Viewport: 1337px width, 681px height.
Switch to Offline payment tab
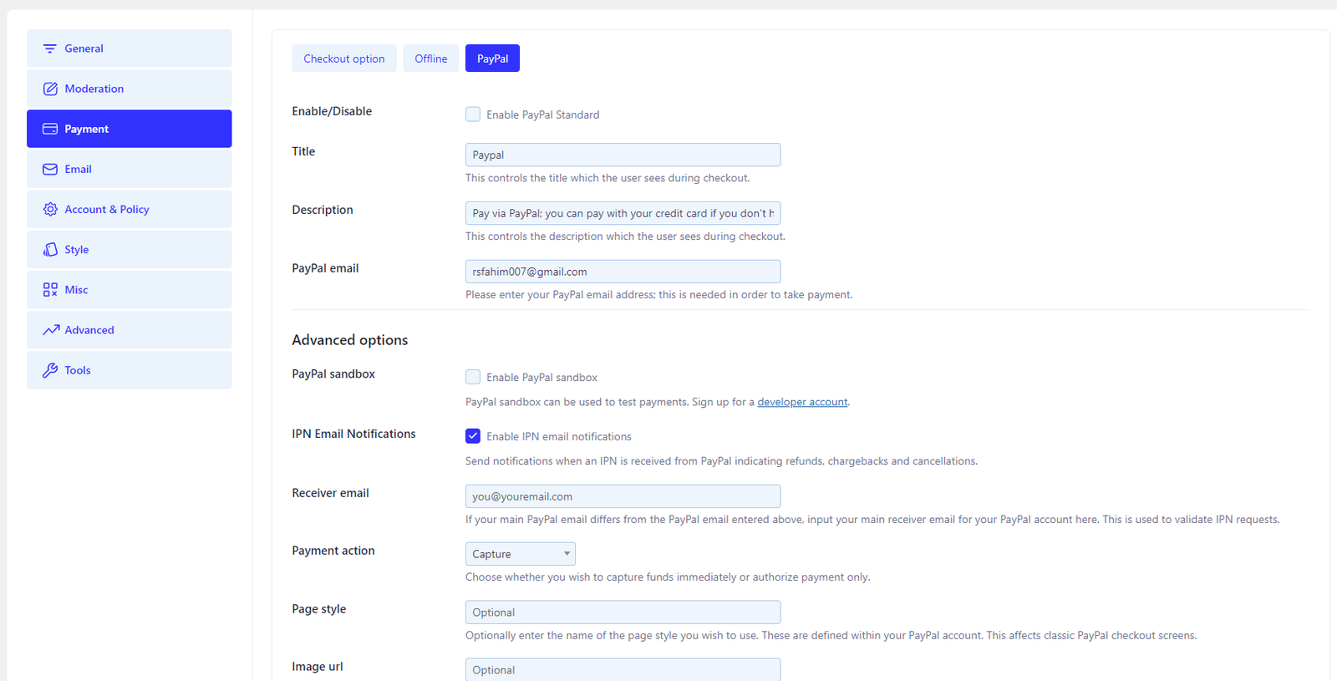[431, 58]
